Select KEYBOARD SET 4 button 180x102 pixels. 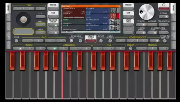tap(155, 41)
